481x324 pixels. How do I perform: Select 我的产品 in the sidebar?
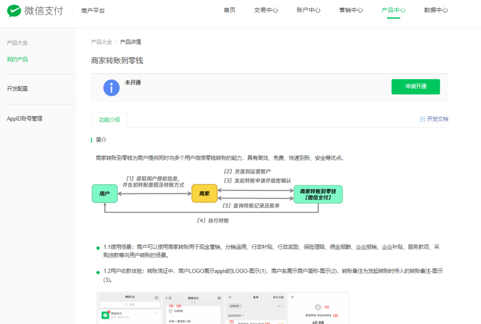[x=17, y=60]
